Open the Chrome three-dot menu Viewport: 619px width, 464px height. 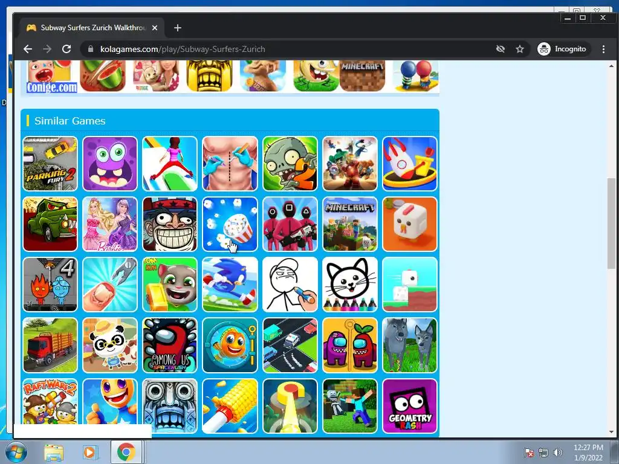click(603, 49)
